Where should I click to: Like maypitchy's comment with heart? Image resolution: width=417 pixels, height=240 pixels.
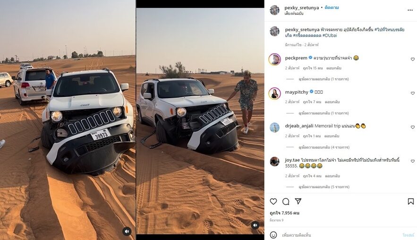click(x=412, y=93)
